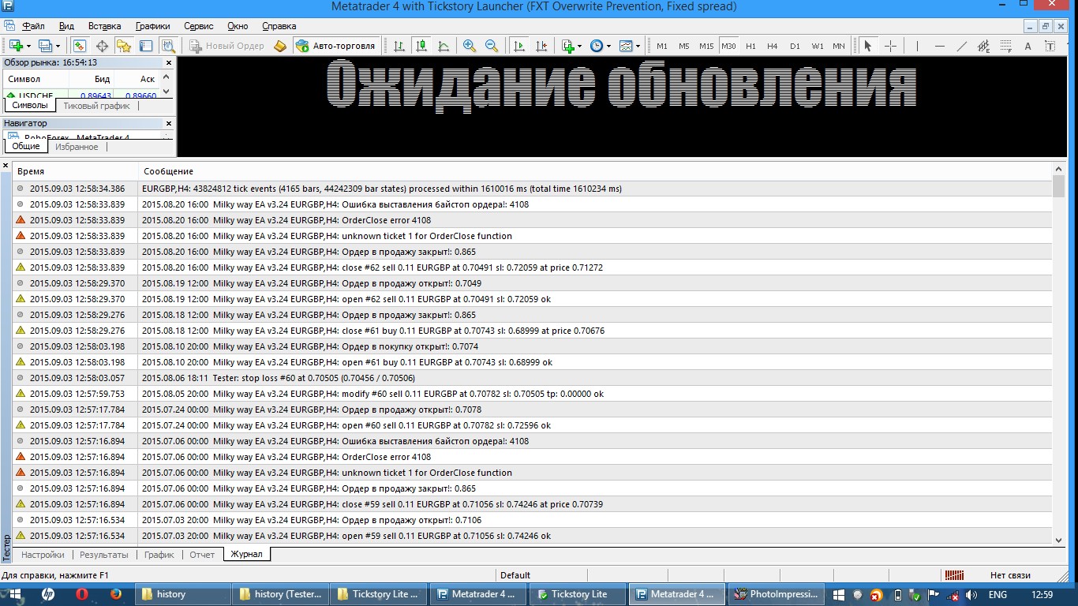1078x606 pixels.
Task: Toggle chart auto scroll
Action: (518, 46)
